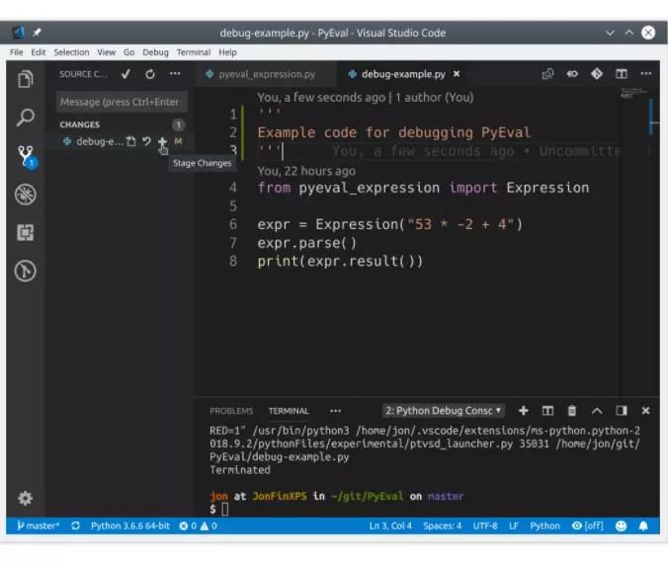Refresh the source control panel
Screen dimensions: 668x563
[150, 74]
